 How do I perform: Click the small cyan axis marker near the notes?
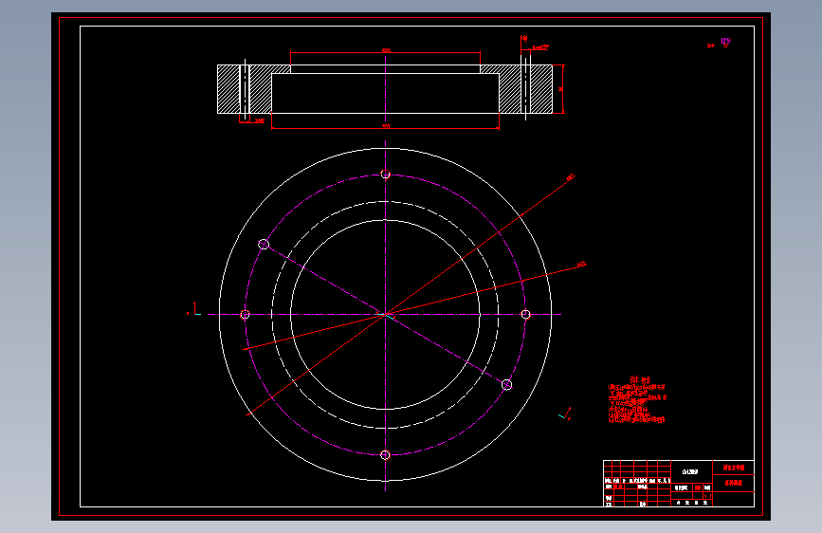pyautogui.click(x=565, y=414)
